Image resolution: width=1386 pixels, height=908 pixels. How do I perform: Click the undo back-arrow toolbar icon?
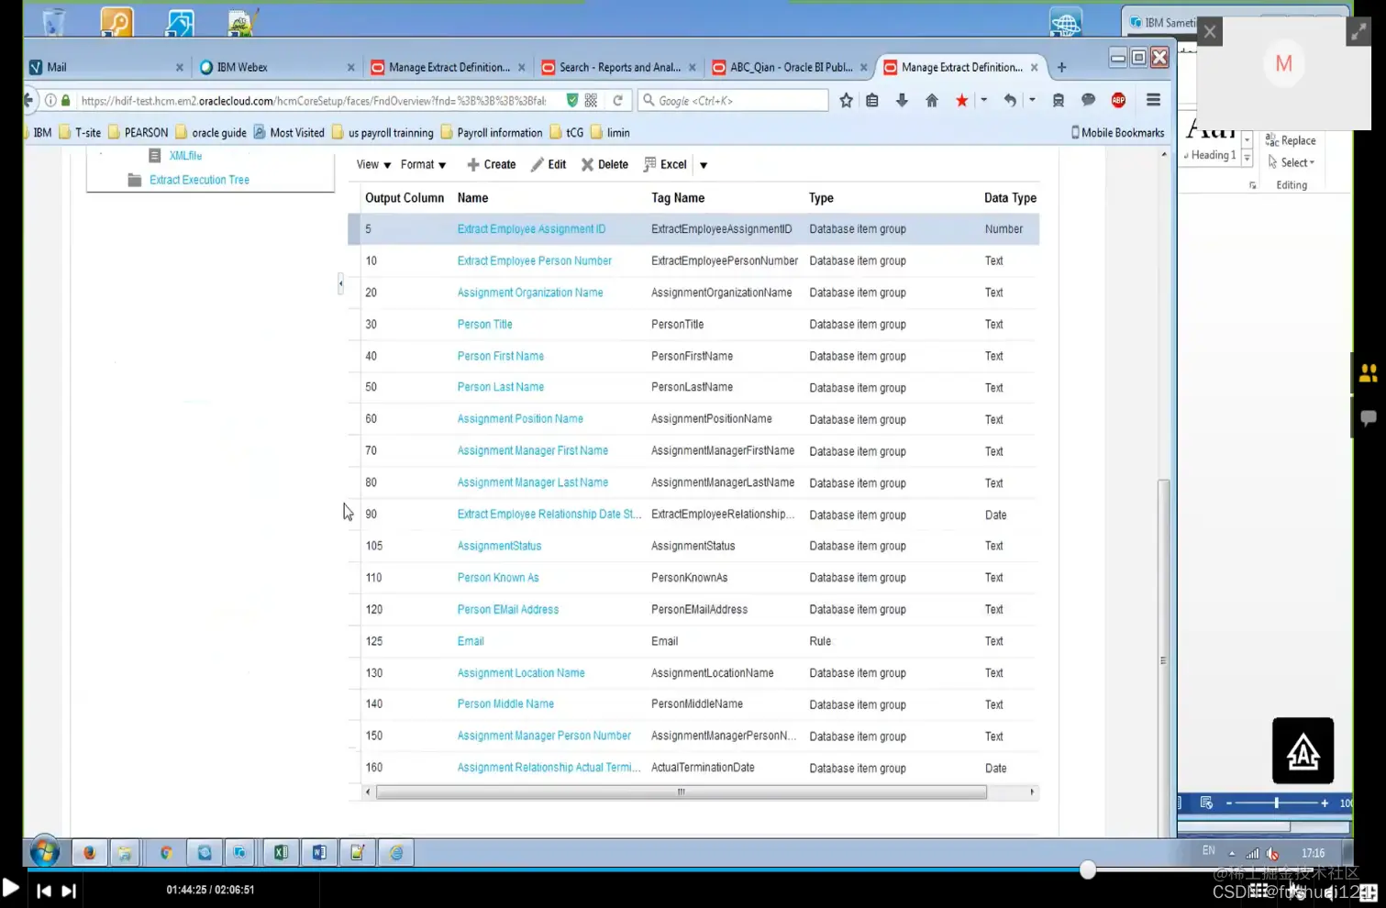tap(1010, 100)
